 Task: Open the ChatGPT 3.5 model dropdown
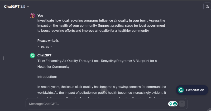[x=17, y=7]
